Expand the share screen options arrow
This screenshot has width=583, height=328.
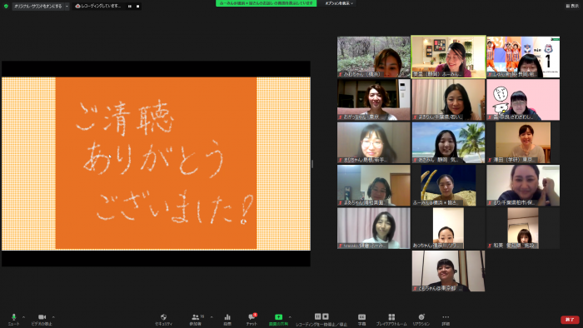point(290,317)
